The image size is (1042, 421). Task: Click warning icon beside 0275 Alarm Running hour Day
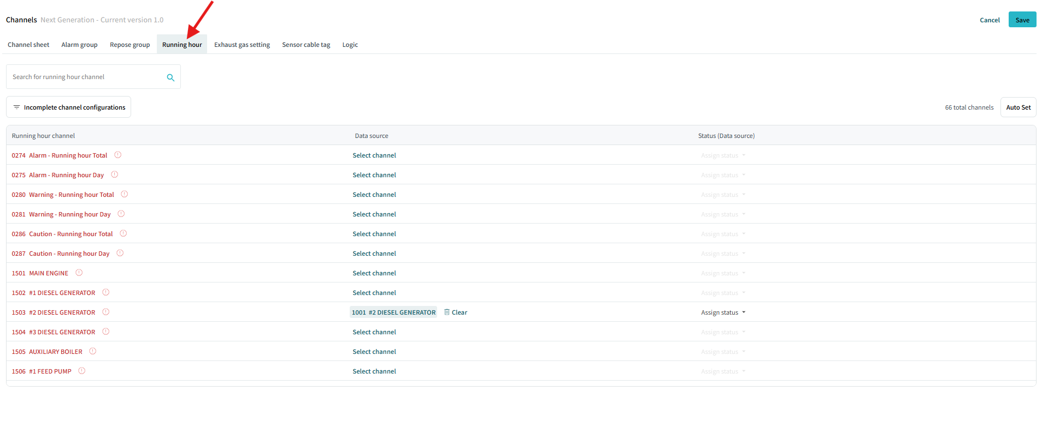(114, 175)
